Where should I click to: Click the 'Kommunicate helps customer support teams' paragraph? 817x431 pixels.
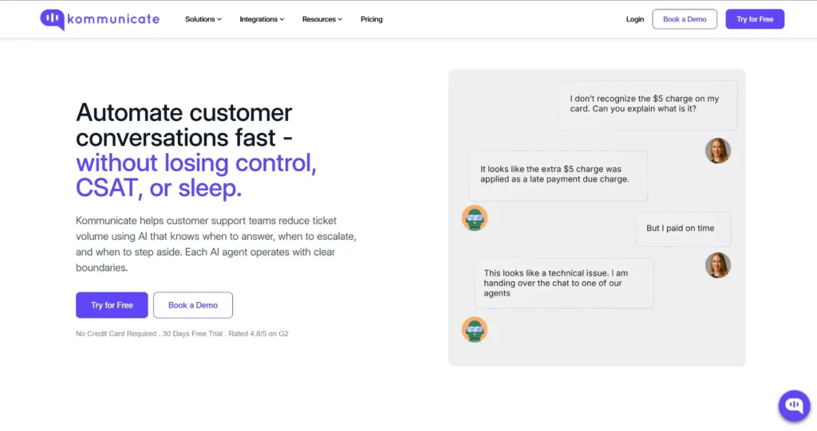coord(216,244)
